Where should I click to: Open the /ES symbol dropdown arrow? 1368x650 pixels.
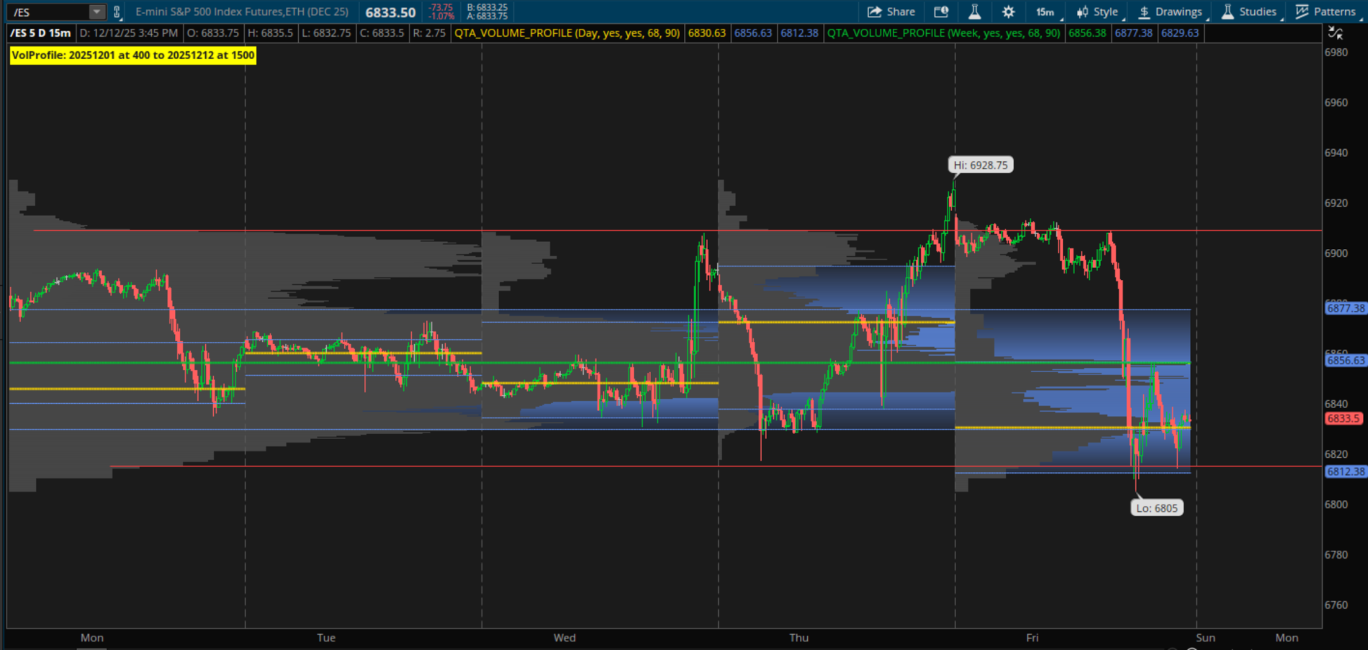pos(96,12)
